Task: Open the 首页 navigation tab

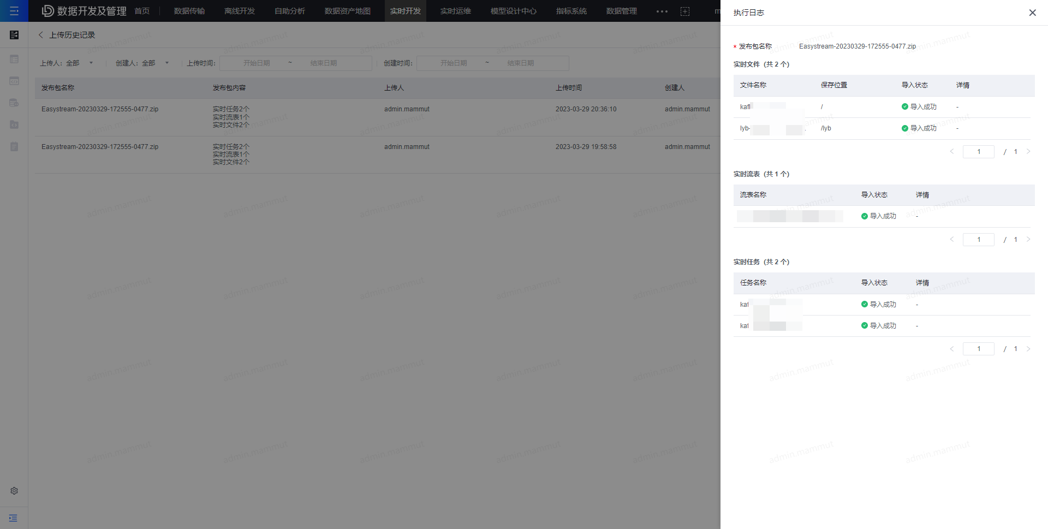Action: [x=142, y=11]
